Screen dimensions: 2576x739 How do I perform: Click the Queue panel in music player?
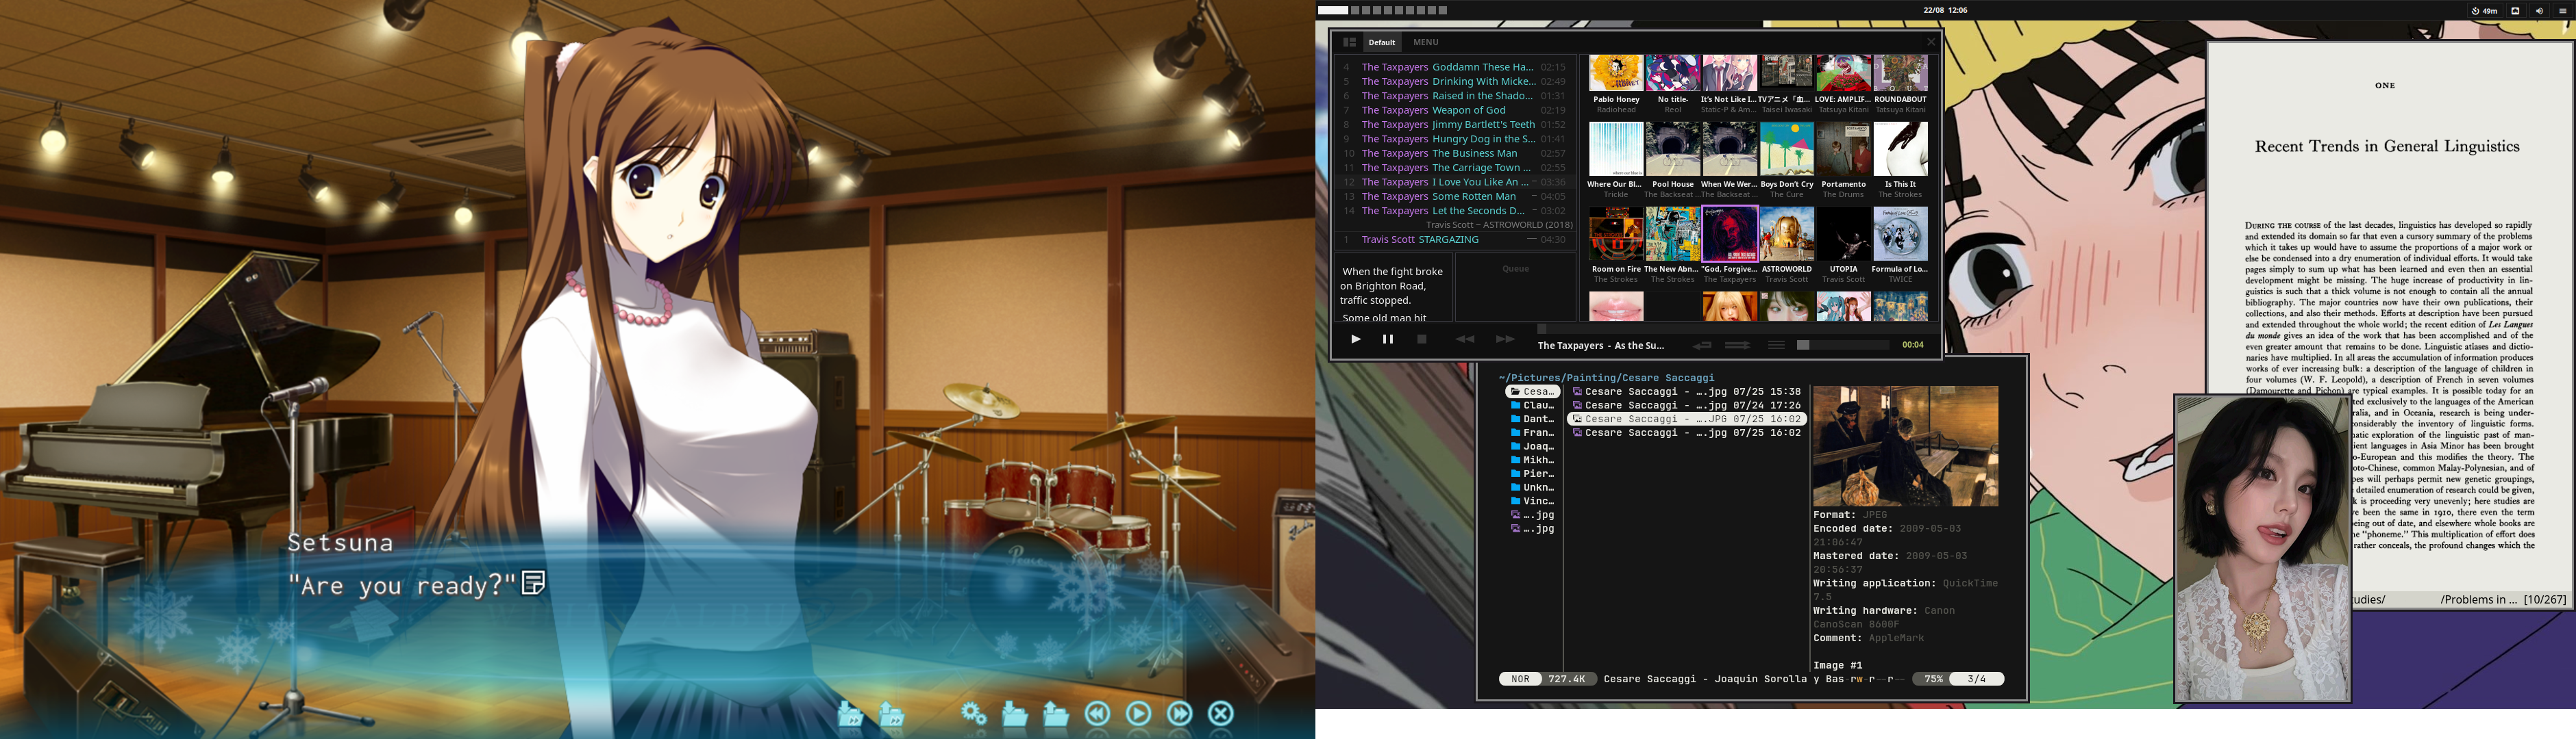click(x=1515, y=287)
